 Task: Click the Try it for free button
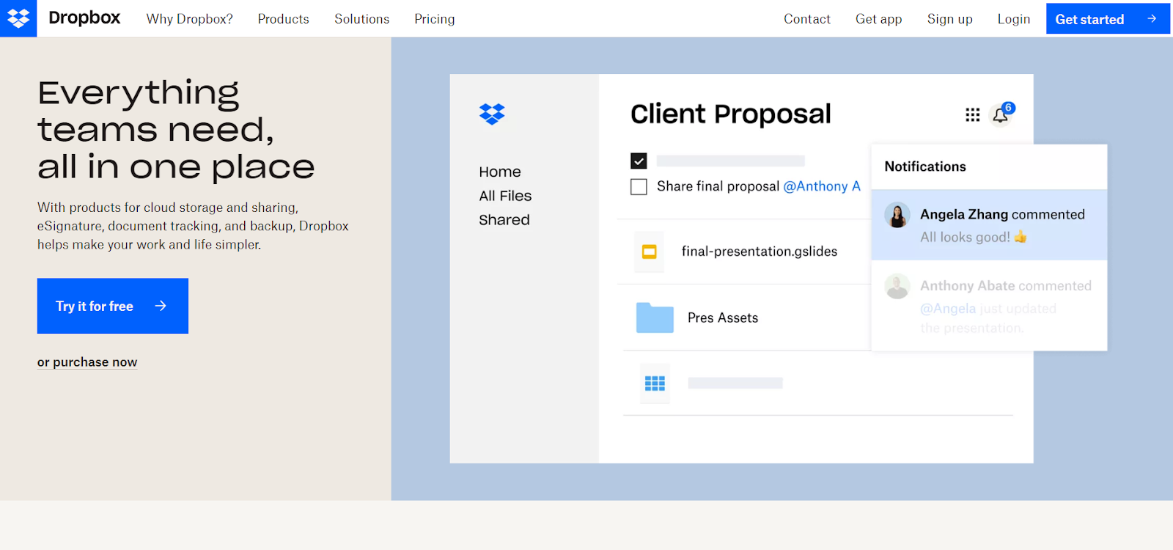point(113,306)
